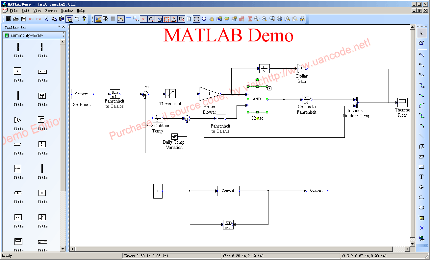Toggle the red square snap-to-handles button
The width and height of the screenshot is (430, 260).
pyautogui.click(x=166, y=19)
